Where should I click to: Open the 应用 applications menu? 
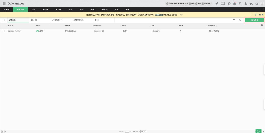(x=92, y=9)
